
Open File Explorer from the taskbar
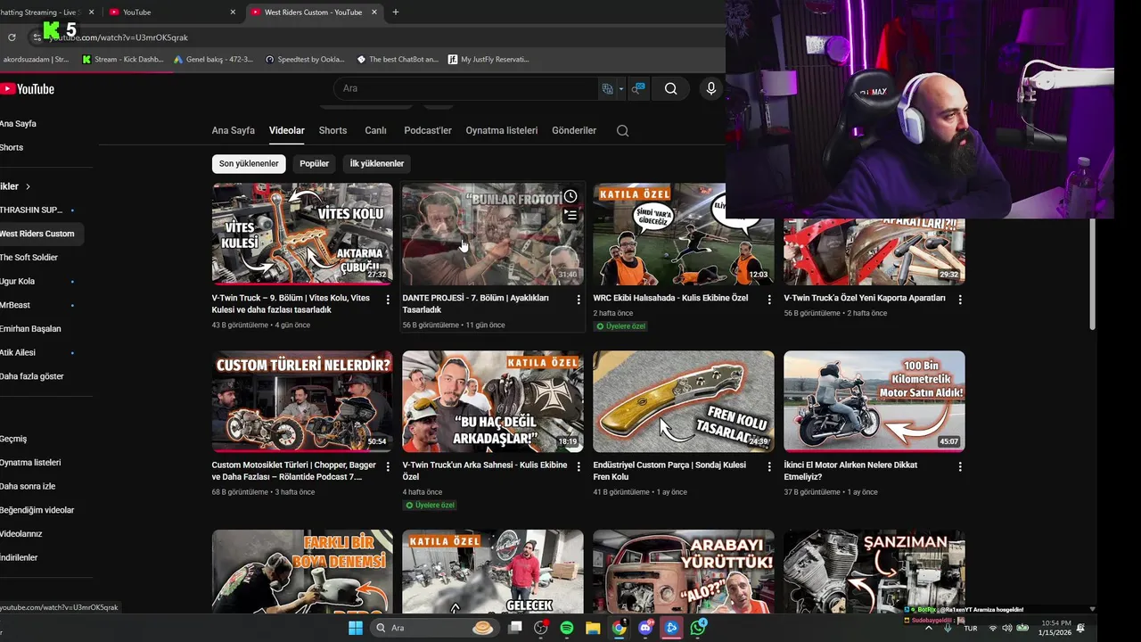[593, 628]
